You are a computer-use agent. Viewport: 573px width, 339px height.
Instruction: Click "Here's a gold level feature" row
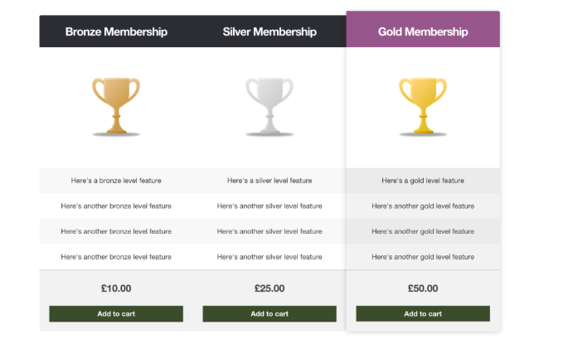[x=423, y=181]
